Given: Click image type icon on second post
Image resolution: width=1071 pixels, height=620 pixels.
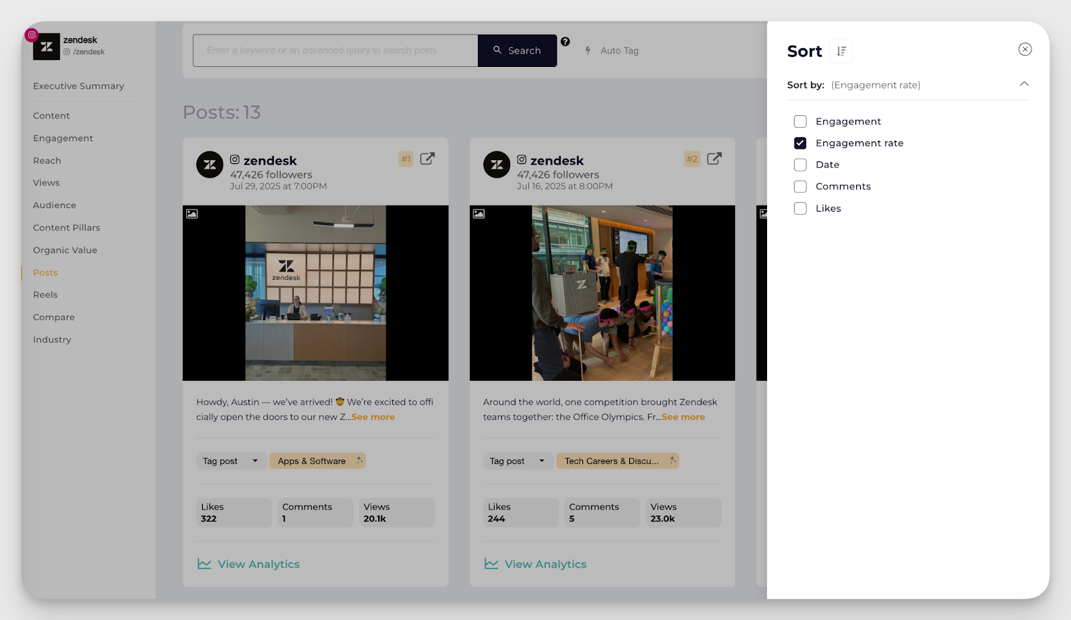Looking at the screenshot, I should 479,214.
